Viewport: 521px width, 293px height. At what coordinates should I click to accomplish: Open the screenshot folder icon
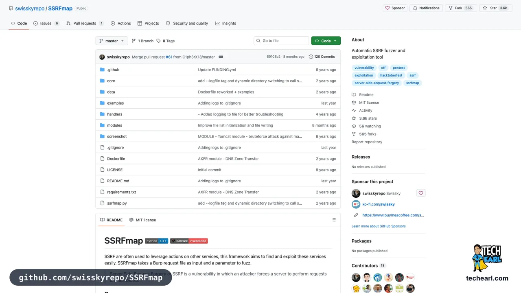tap(102, 136)
